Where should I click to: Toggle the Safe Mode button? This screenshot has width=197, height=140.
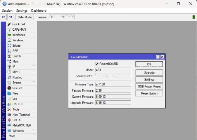25,17
